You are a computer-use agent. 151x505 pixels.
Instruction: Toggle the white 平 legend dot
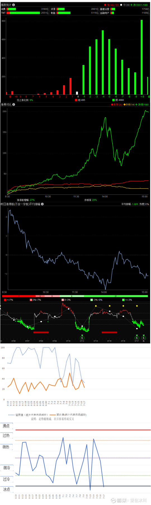click(x=121, y=5)
